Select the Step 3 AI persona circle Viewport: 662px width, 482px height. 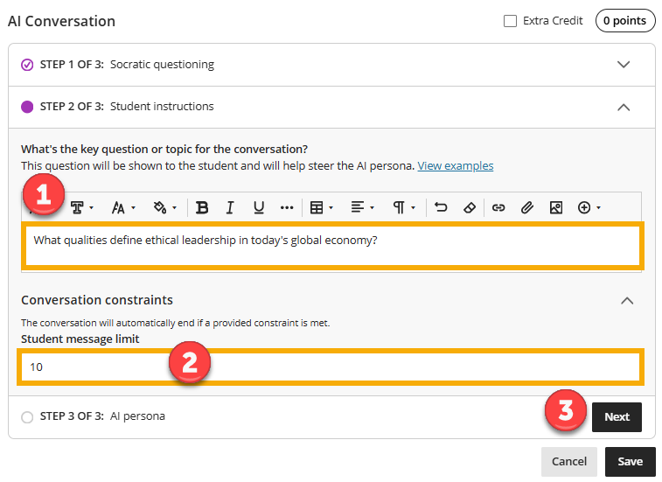tap(27, 417)
